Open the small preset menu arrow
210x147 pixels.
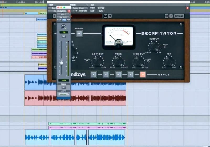pos(73,11)
